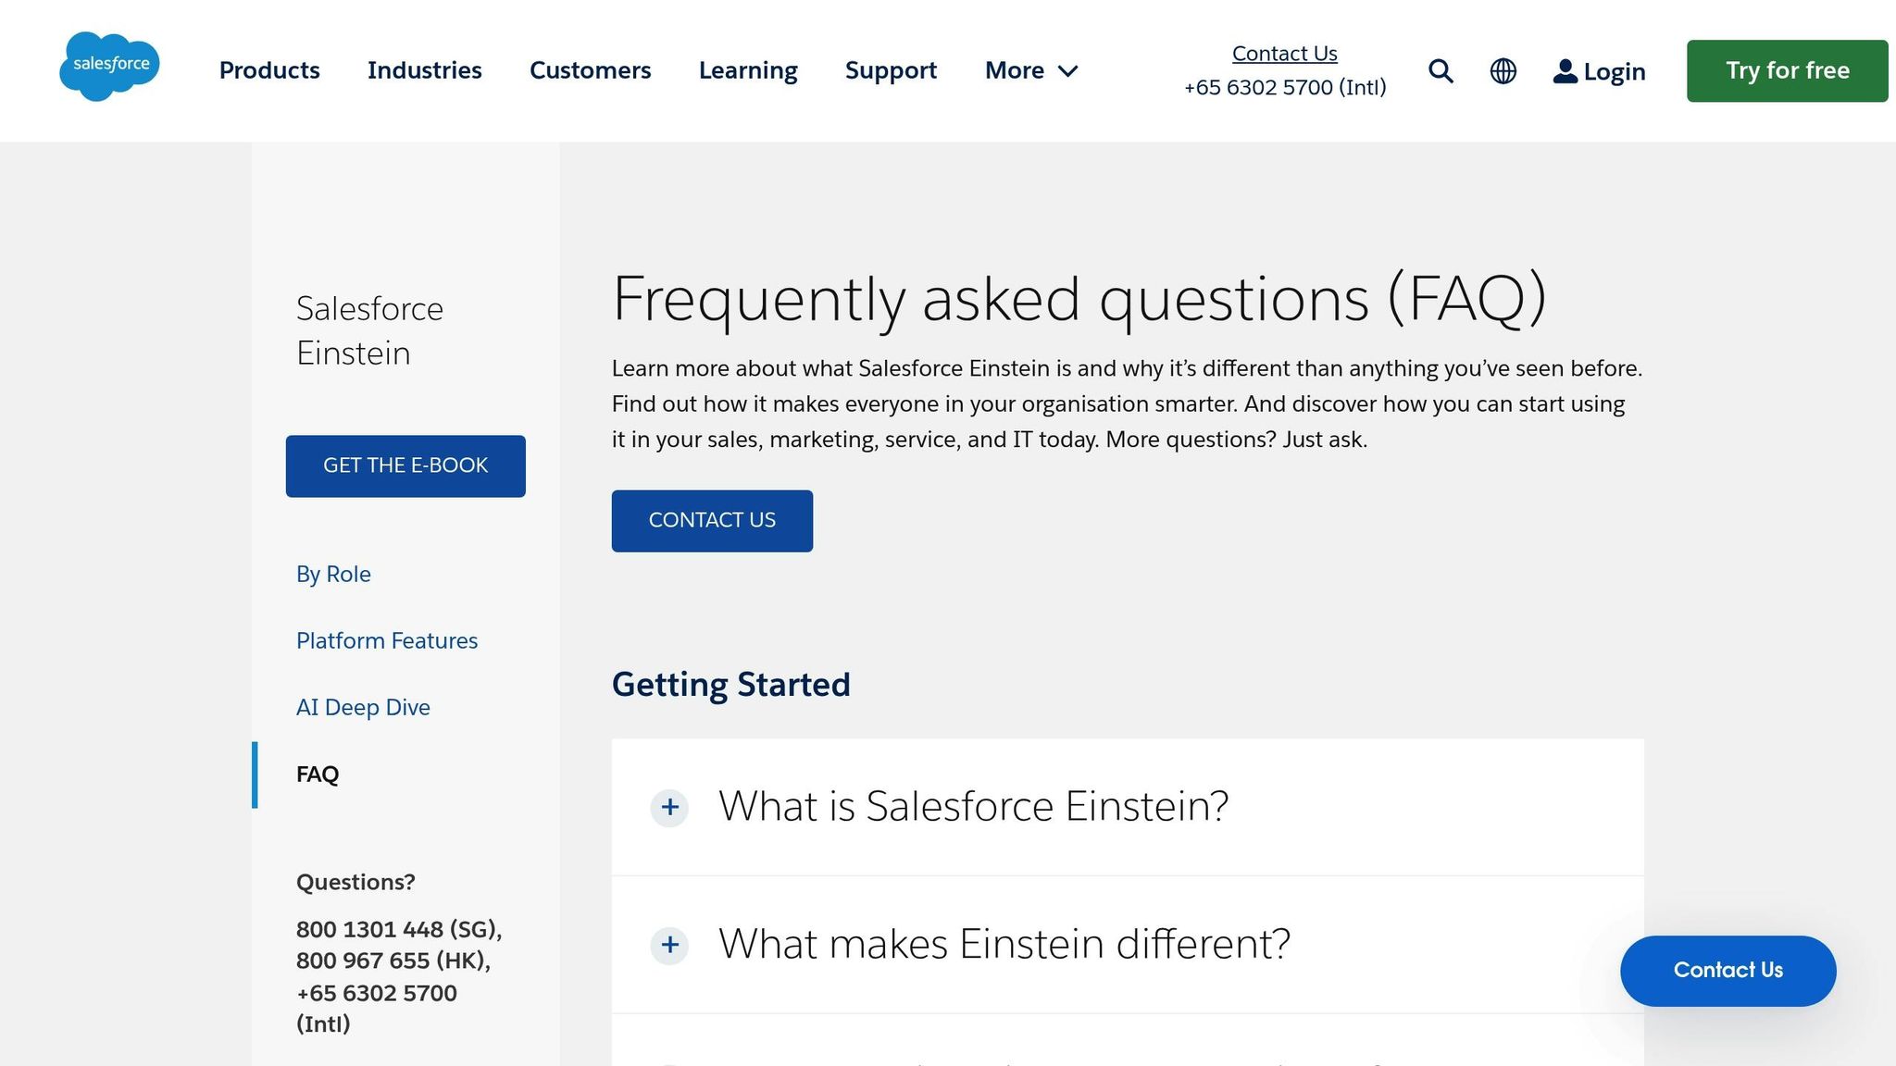Open the Industries menu
The height and width of the screenshot is (1066, 1896).
click(x=424, y=70)
